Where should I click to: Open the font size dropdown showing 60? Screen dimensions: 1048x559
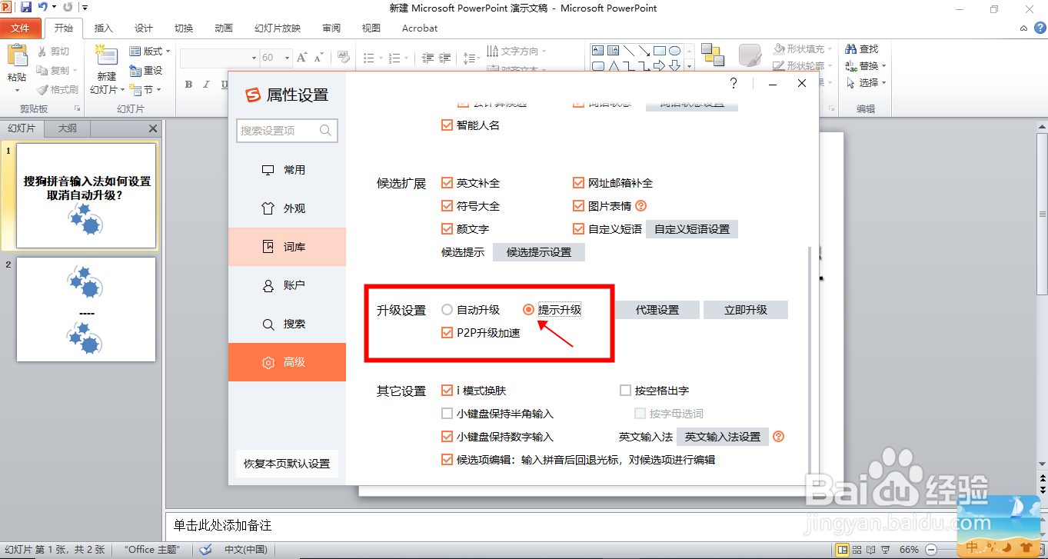[288, 58]
